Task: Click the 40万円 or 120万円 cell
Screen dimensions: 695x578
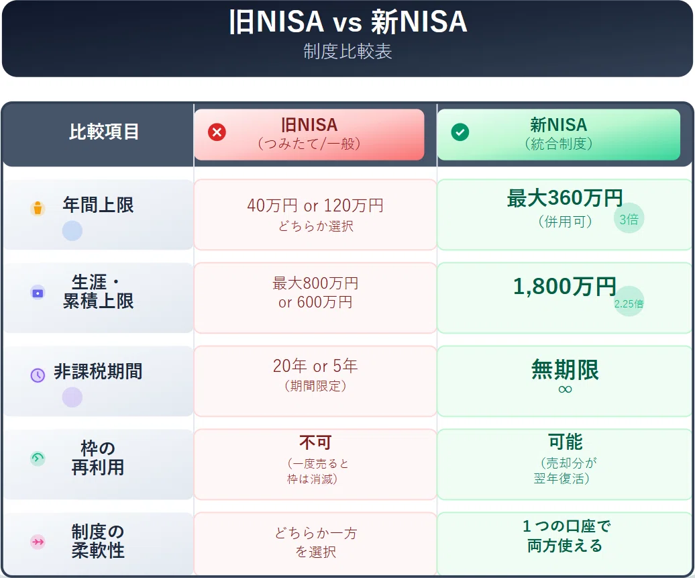Action: click(x=315, y=215)
